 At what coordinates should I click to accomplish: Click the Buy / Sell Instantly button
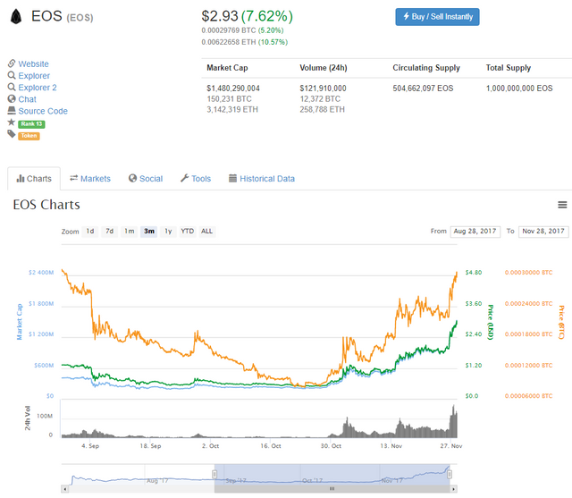[x=437, y=17]
